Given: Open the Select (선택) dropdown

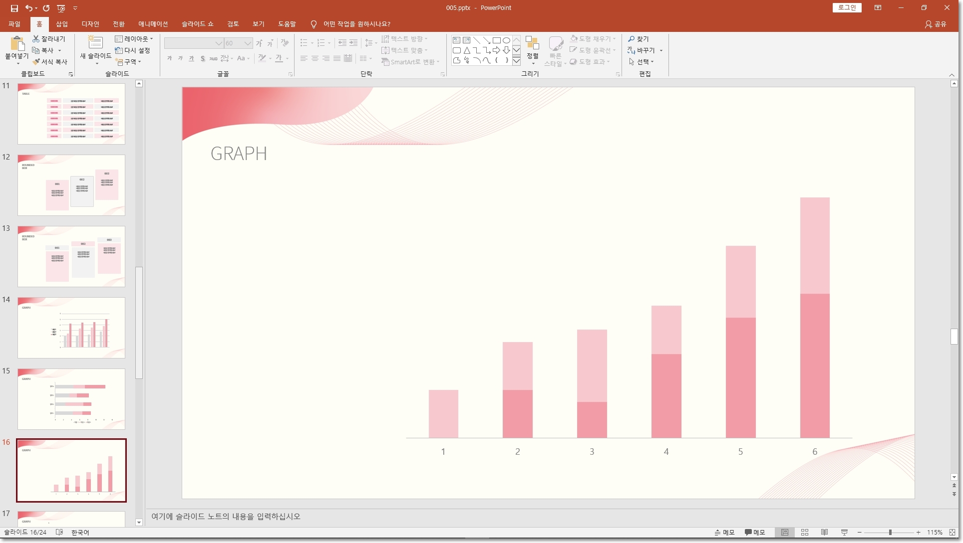Looking at the screenshot, I should [641, 62].
